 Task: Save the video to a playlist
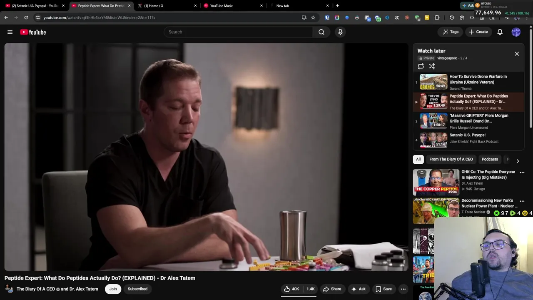point(384,289)
